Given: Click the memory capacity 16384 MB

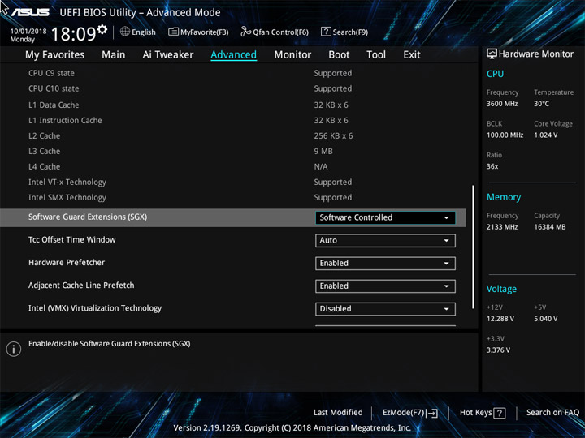Looking at the screenshot, I should coord(549,227).
